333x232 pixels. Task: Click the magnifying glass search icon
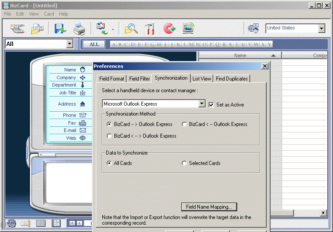coord(131,29)
